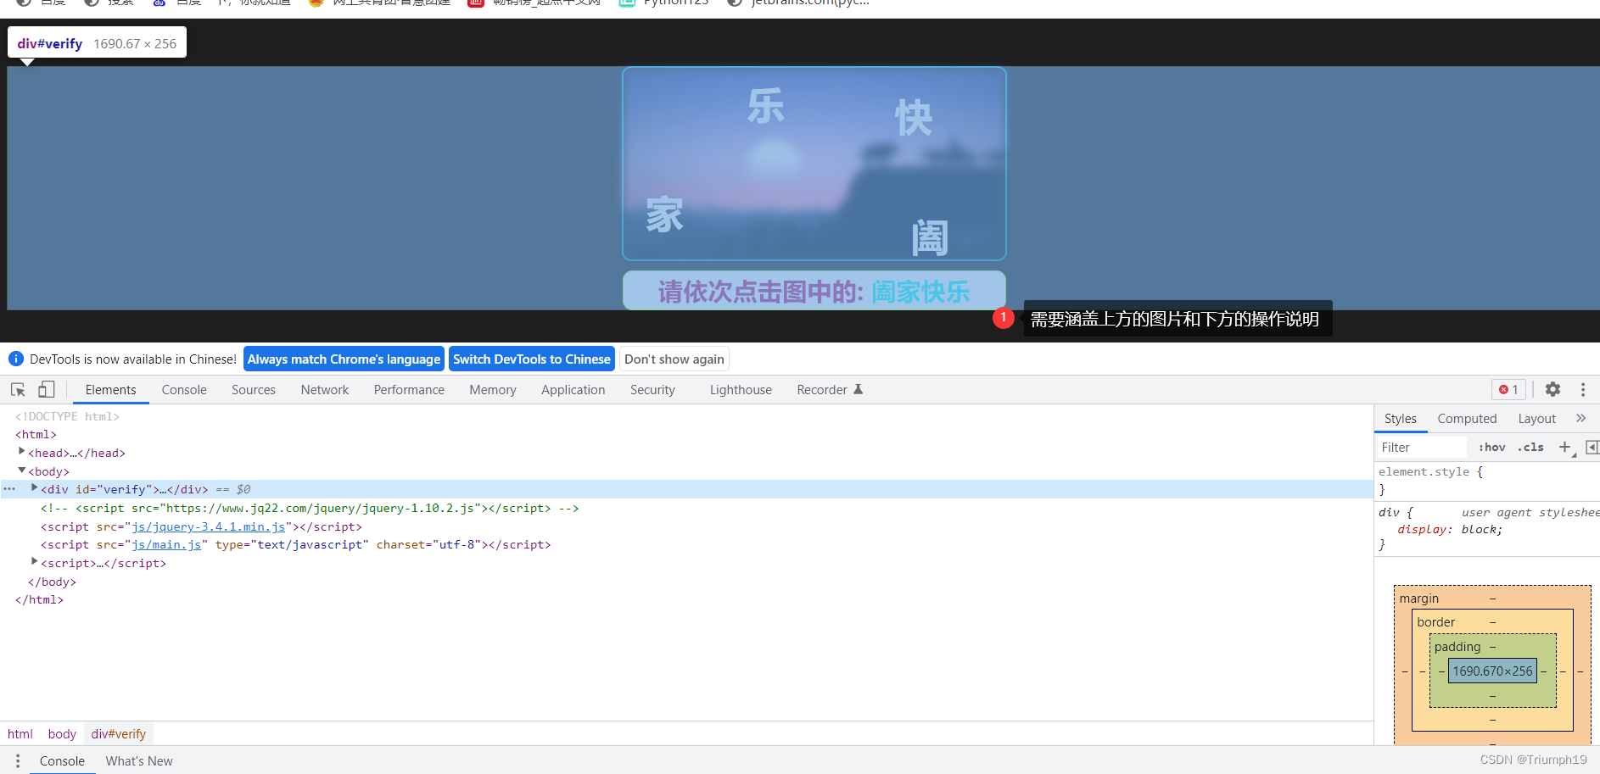Viewport: 1600px width, 774px height.
Task: Focus the Styles Filter input field
Action: click(1421, 447)
